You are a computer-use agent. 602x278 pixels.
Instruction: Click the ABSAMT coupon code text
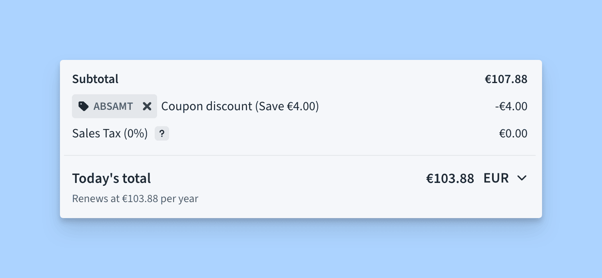pos(113,106)
